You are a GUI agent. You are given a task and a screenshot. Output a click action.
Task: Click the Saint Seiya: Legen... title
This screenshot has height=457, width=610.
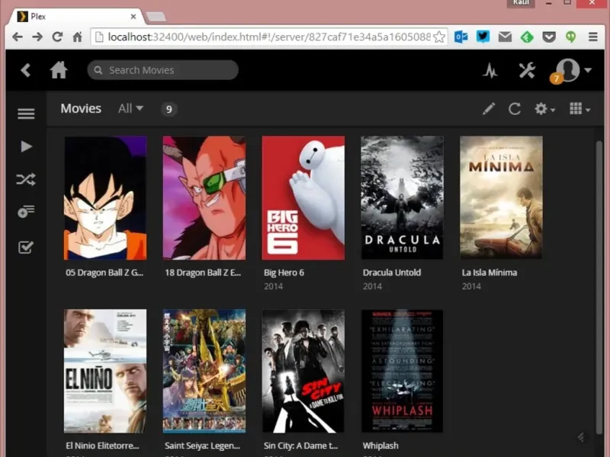pyautogui.click(x=202, y=446)
